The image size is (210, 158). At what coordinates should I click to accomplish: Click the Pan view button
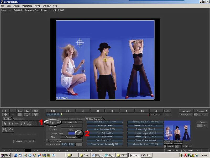[28, 111]
